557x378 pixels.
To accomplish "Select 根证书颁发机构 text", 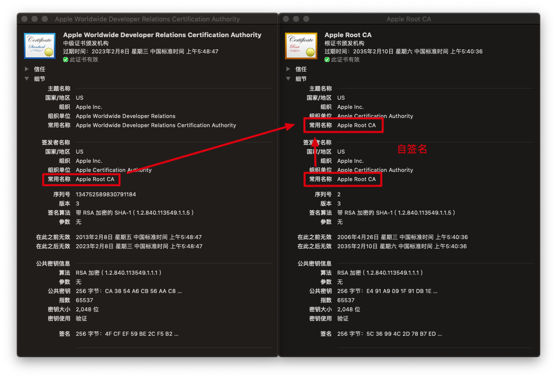I will (x=344, y=43).
